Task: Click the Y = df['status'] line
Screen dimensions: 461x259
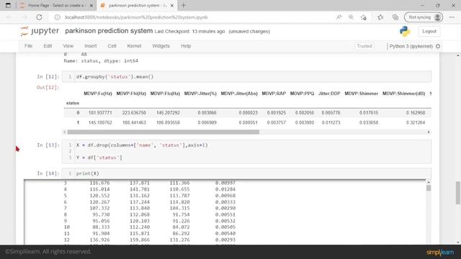Action: coord(99,158)
